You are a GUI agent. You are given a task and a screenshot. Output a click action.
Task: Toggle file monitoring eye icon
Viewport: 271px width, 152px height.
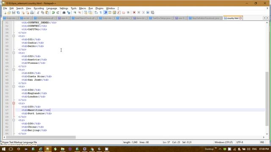pyautogui.click(x=128, y=13)
